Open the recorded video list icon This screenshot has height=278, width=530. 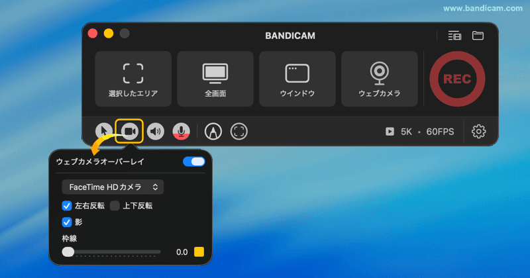454,36
